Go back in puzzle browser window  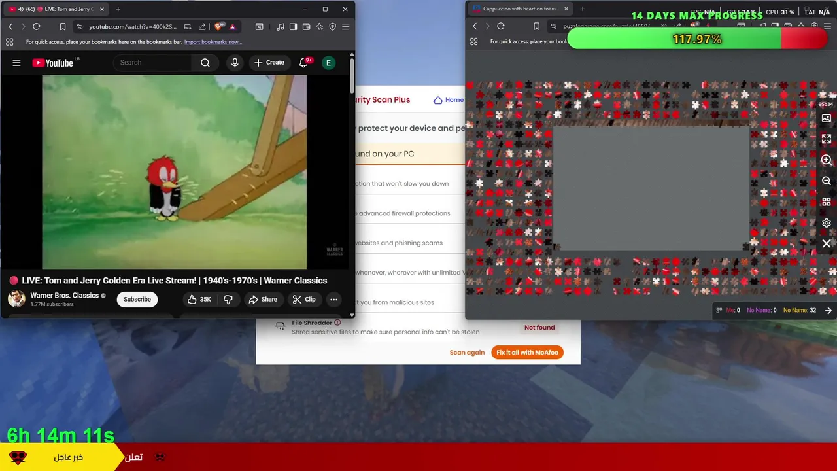pyautogui.click(x=475, y=26)
